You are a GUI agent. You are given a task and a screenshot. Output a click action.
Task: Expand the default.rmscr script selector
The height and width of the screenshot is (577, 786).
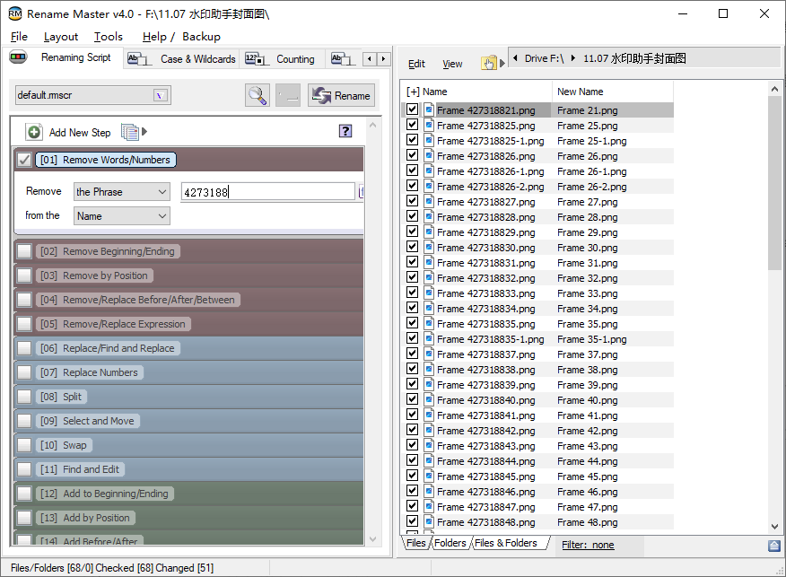pos(161,95)
